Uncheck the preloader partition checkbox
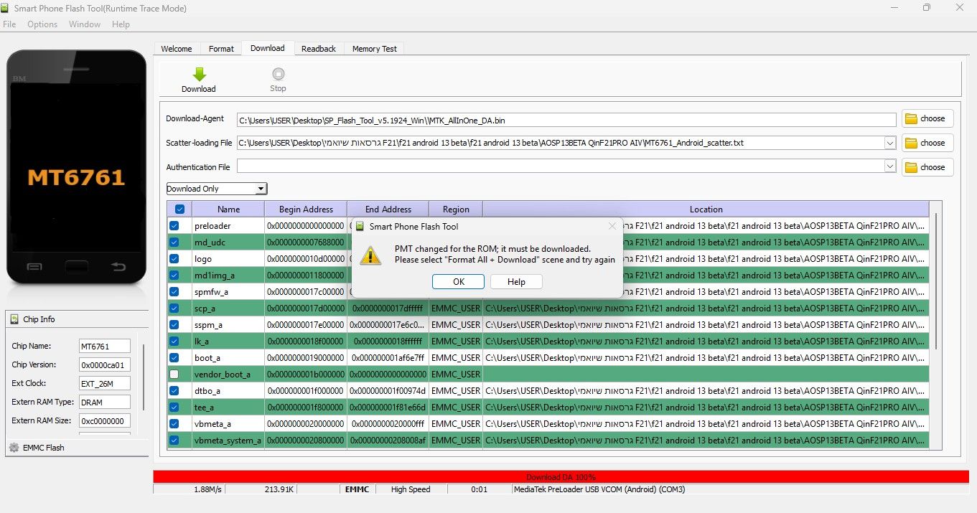Image resolution: width=977 pixels, height=513 pixels. tap(174, 225)
